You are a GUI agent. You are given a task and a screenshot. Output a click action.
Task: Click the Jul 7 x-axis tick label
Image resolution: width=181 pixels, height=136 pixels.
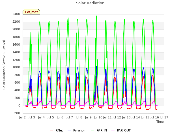point(70,117)
